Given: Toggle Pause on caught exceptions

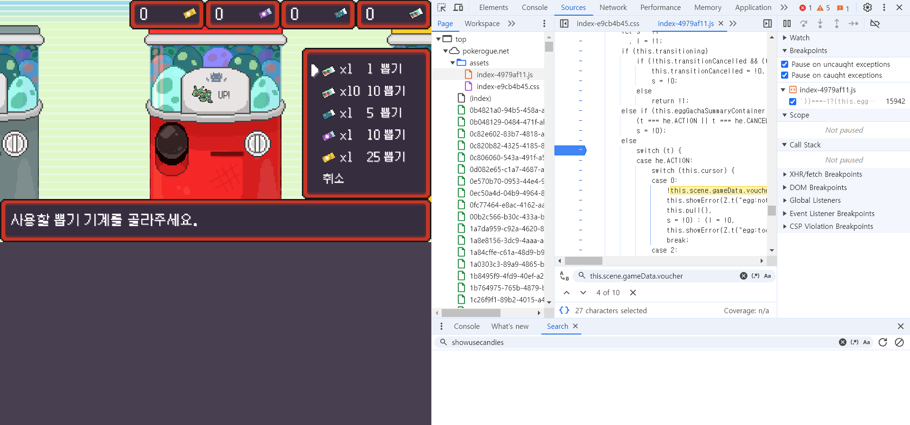Looking at the screenshot, I should tap(784, 75).
